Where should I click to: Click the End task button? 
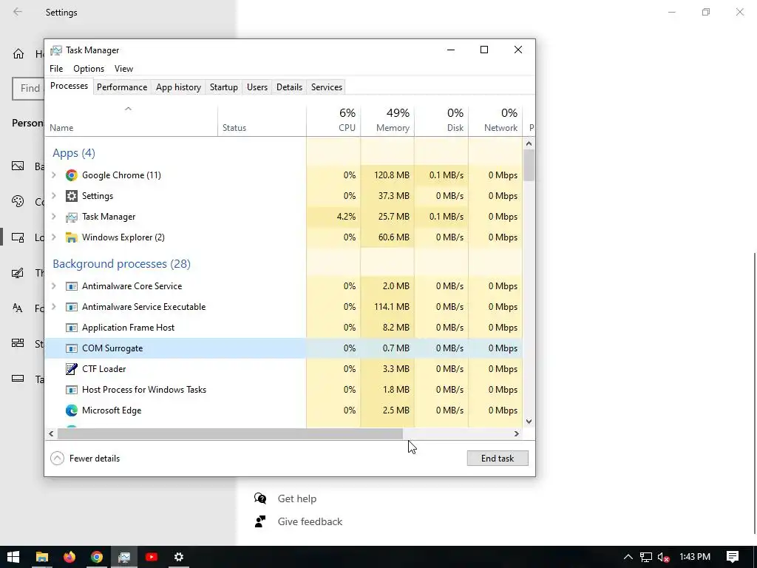click(x=498, y=459)
